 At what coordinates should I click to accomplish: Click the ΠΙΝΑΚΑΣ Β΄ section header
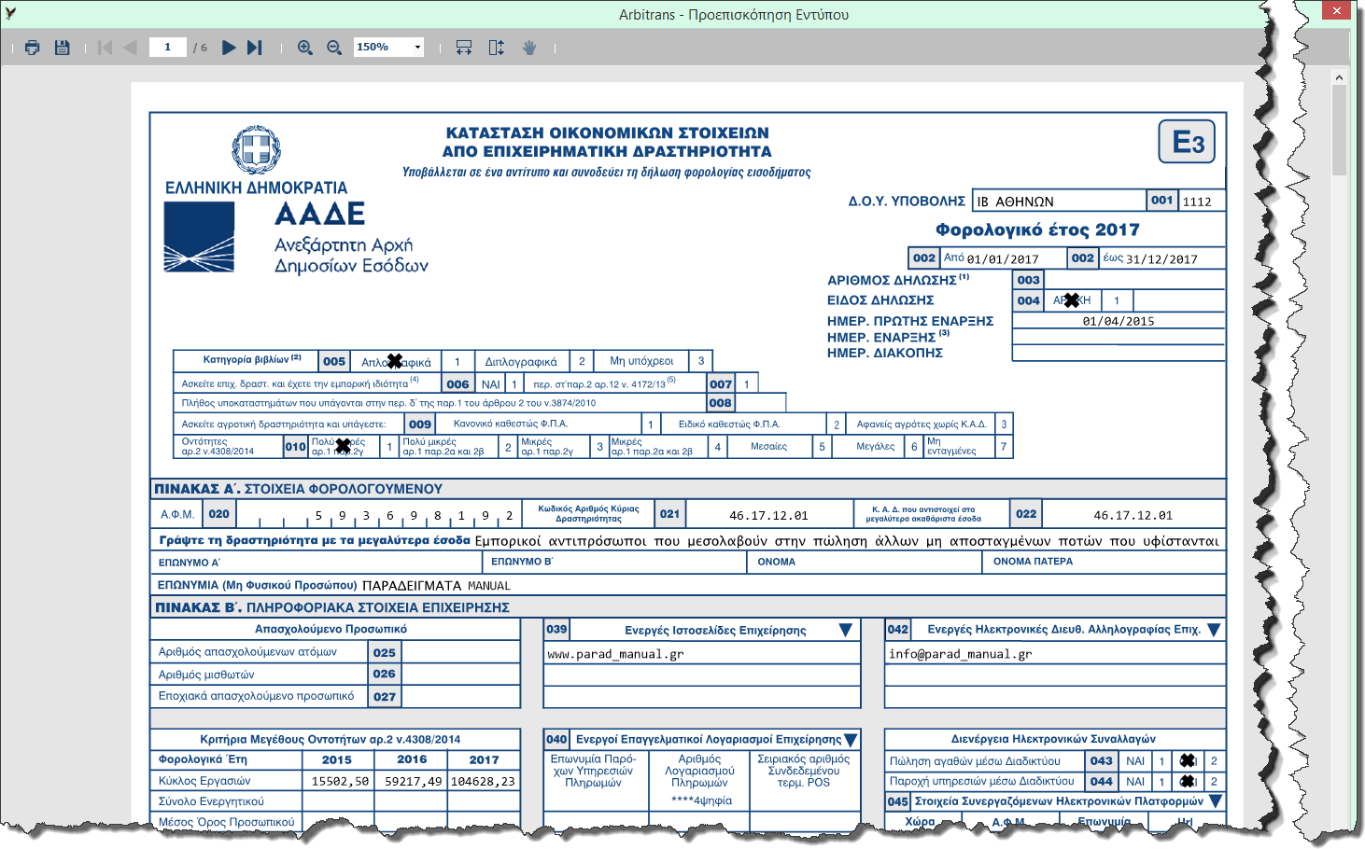point(688,607)
